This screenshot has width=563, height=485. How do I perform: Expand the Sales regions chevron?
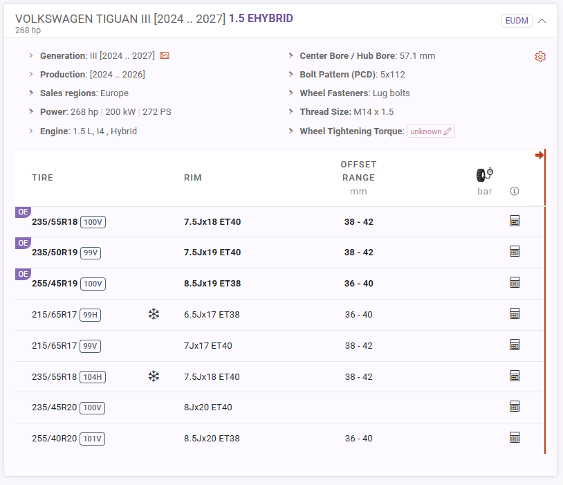pos(31,93)
